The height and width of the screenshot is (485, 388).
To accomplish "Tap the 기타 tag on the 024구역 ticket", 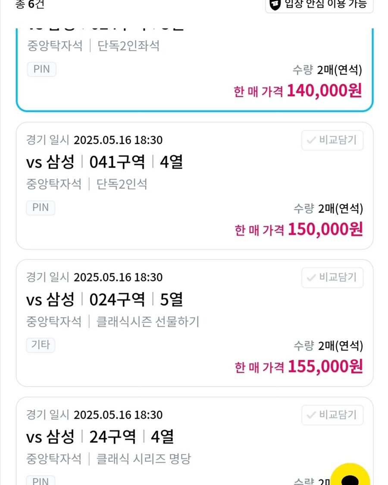I will pyautogui.click(x=41, y=345).
